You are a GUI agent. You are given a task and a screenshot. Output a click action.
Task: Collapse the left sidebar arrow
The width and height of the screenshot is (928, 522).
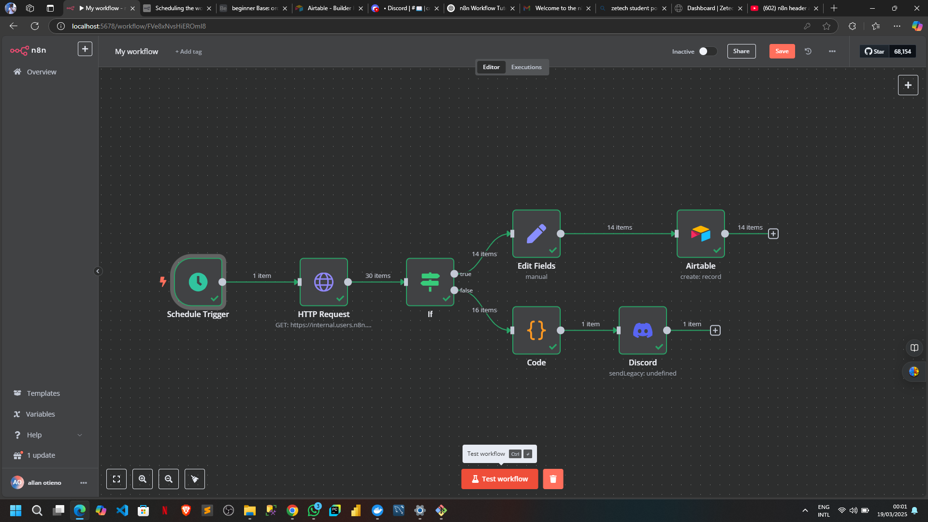click(x=98, y=271)
